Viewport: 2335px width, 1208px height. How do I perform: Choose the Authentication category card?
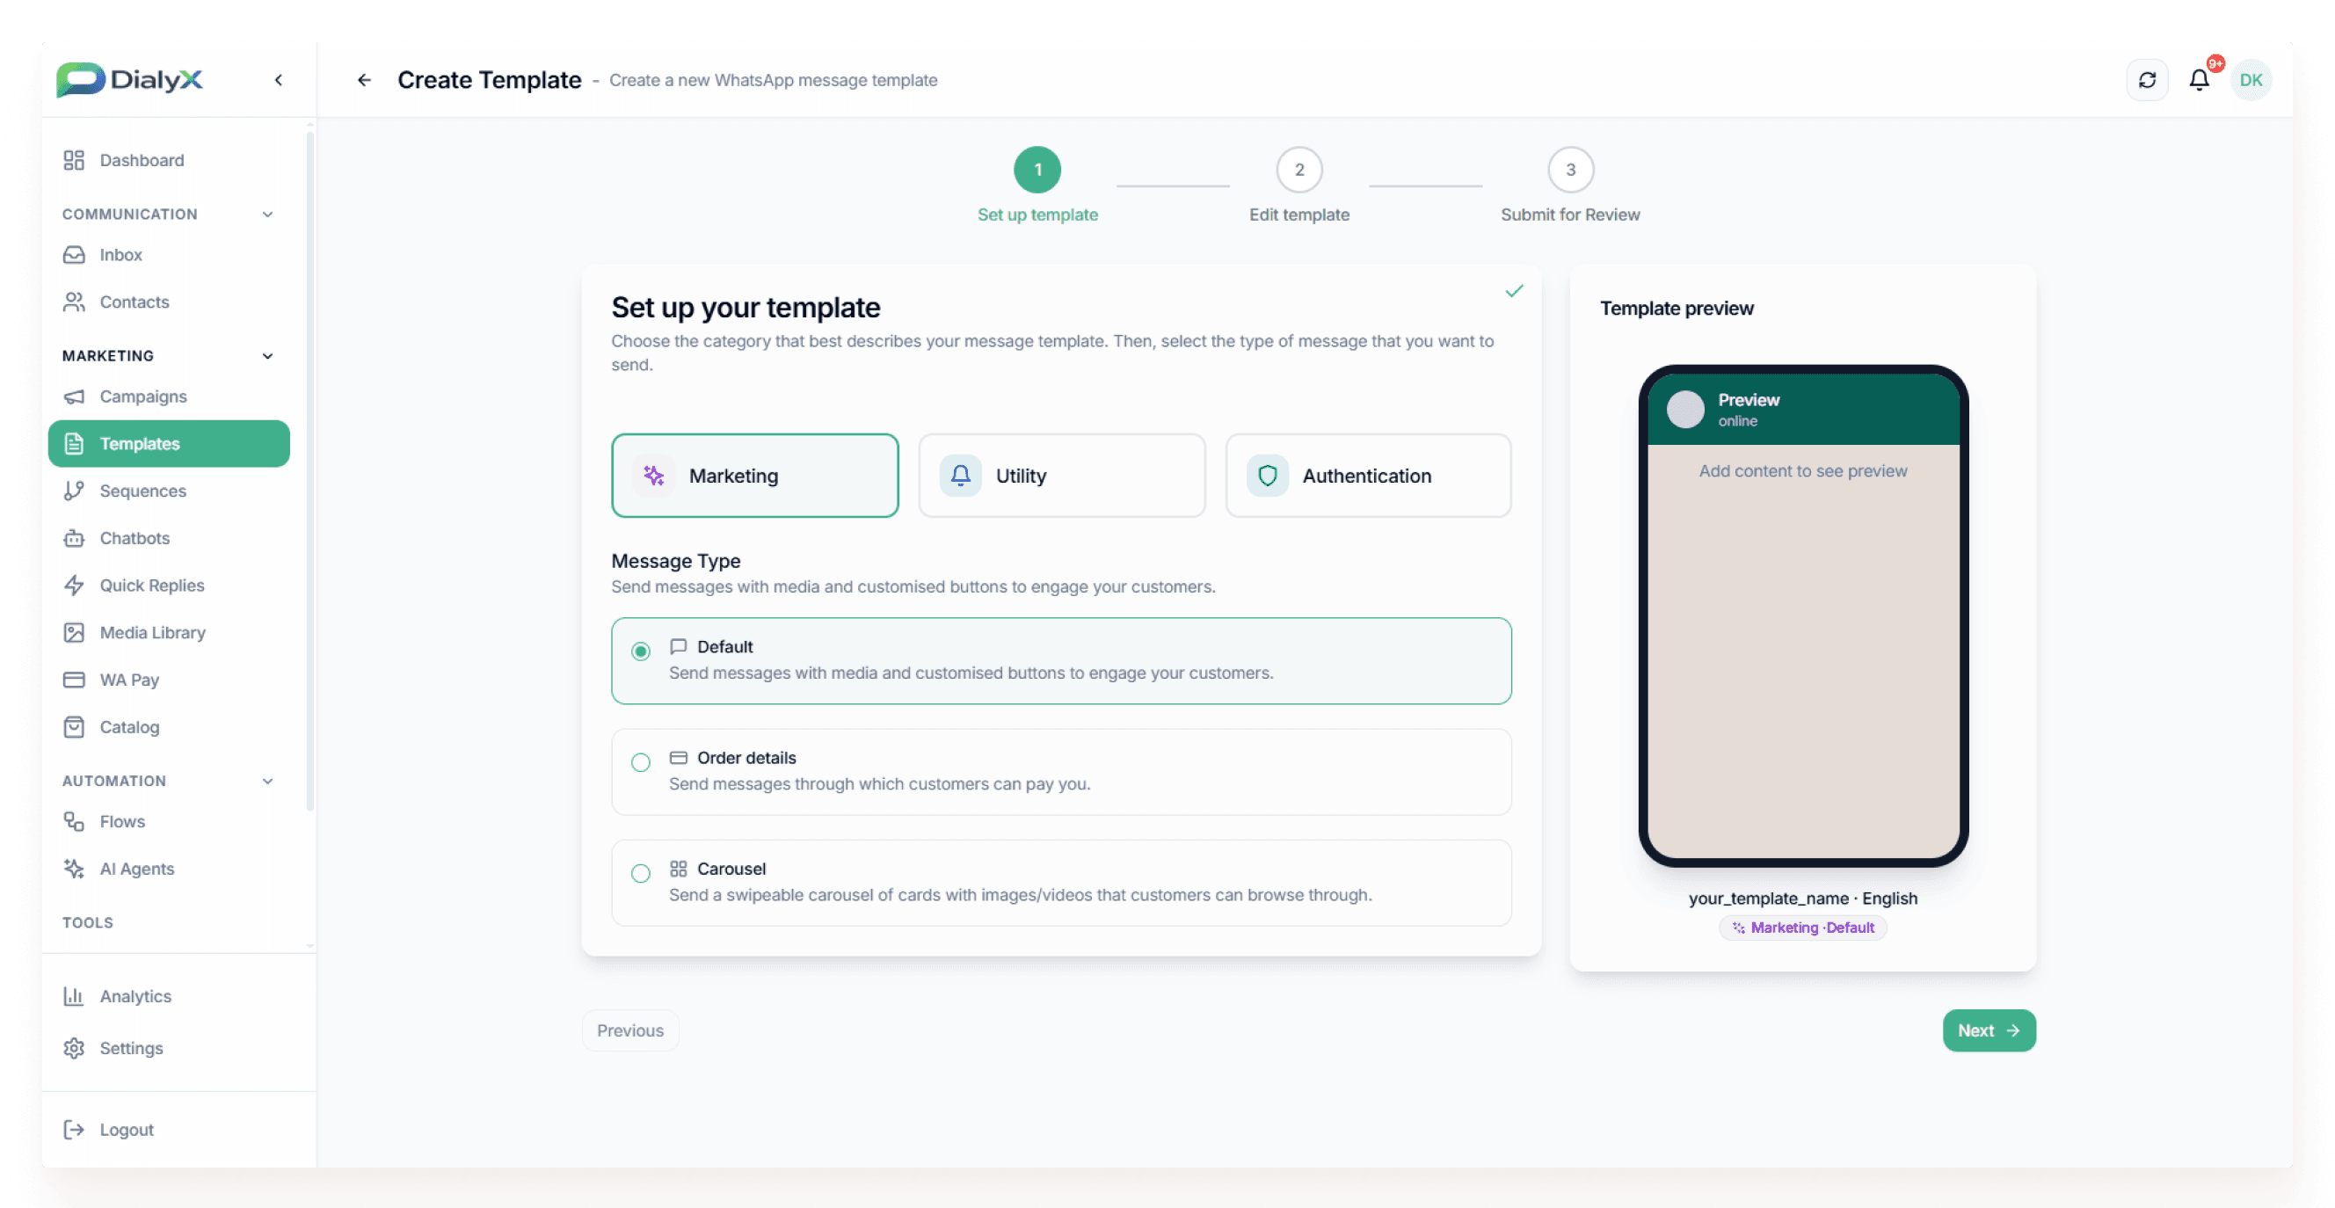[1368, 475]
